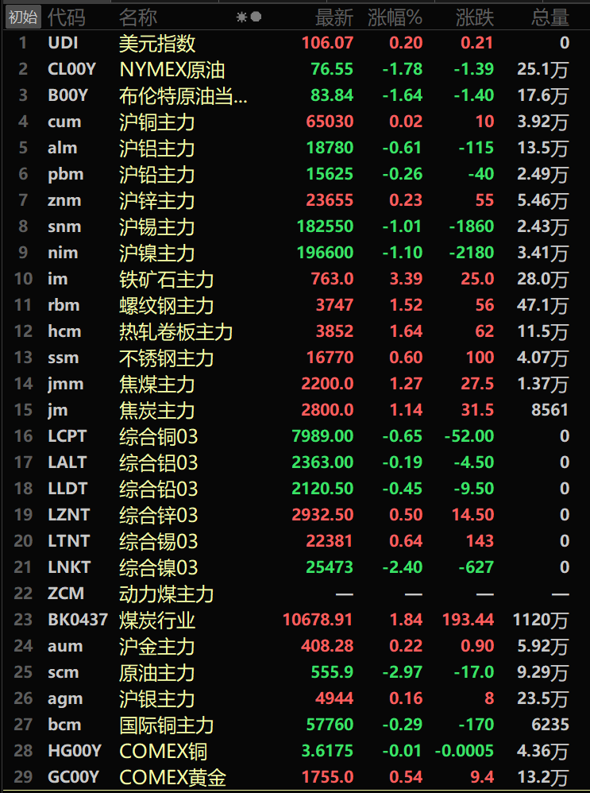590x793 pixels.
Task: Select the 沪锡主力 row name
Action: (x=157, y=226)
